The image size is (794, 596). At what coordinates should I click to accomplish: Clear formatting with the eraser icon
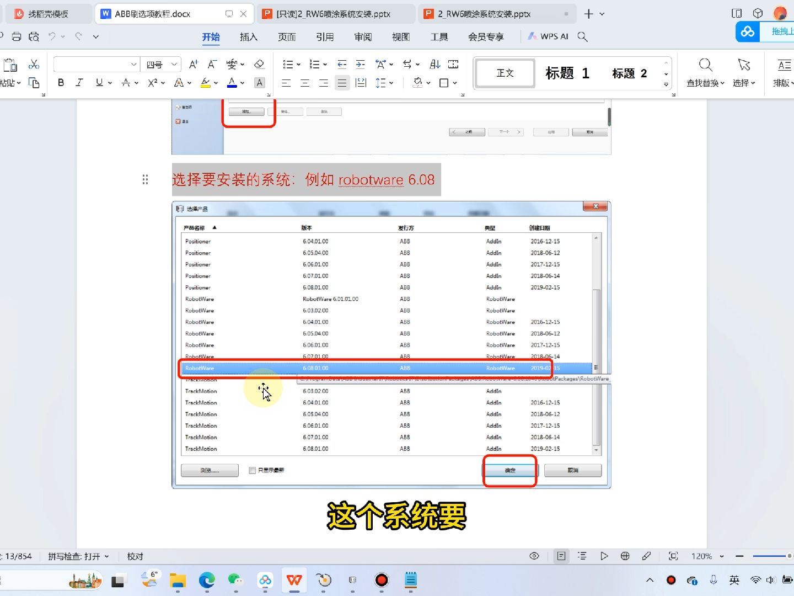tap(259, 65)
